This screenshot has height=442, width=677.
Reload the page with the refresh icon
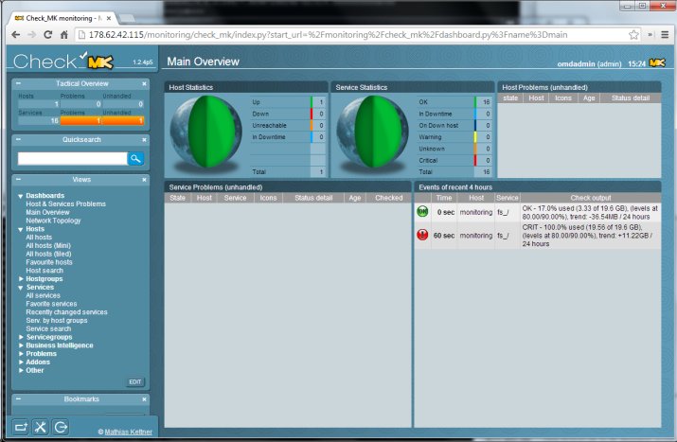(x=48, y=35)
